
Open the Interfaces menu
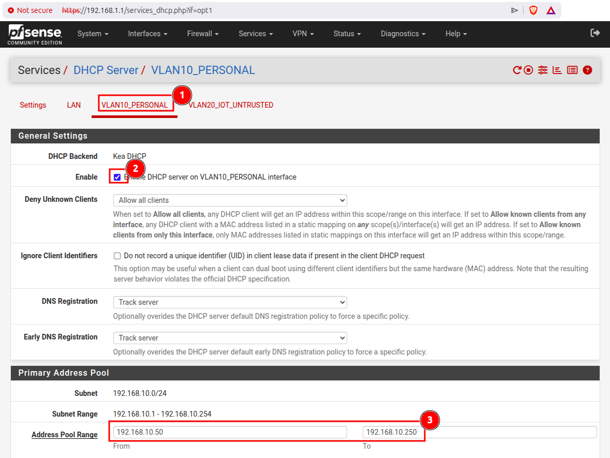coord(147,34)
